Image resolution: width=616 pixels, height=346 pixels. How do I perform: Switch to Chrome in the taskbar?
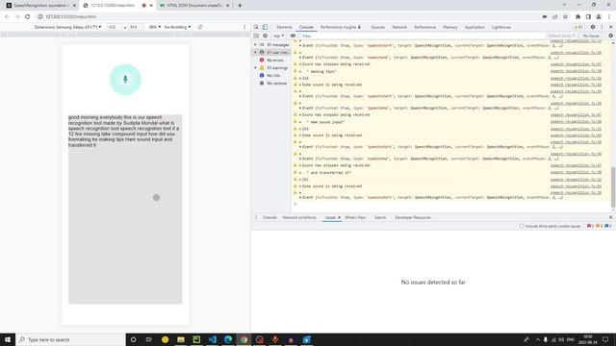click(x=244, y=339)
